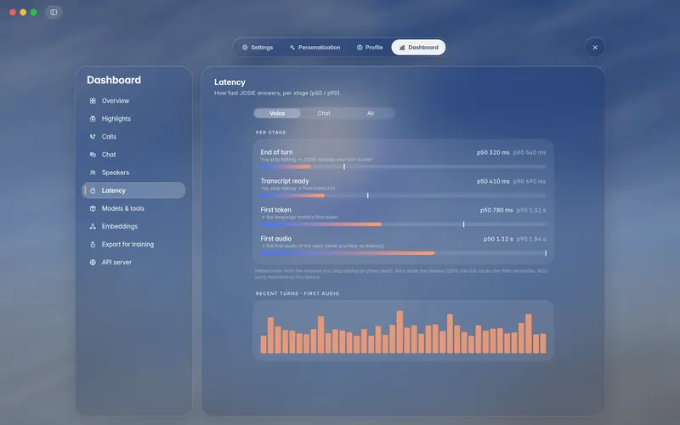
Task: Click the Embeddings nodes icon
Action: click(x=93, y=226)
